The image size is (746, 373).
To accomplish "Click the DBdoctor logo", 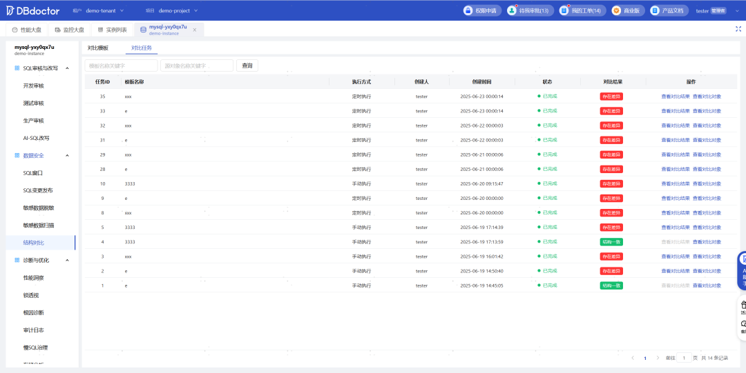I will (x=32, y=10).
